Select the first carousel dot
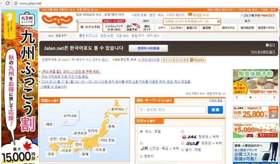The image size is (280, 164). (x=245, y=97)
